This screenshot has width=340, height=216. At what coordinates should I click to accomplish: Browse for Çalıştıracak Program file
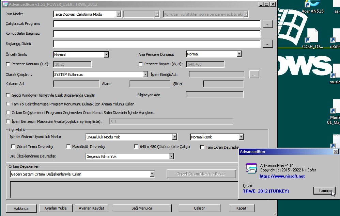coord(268,24)
